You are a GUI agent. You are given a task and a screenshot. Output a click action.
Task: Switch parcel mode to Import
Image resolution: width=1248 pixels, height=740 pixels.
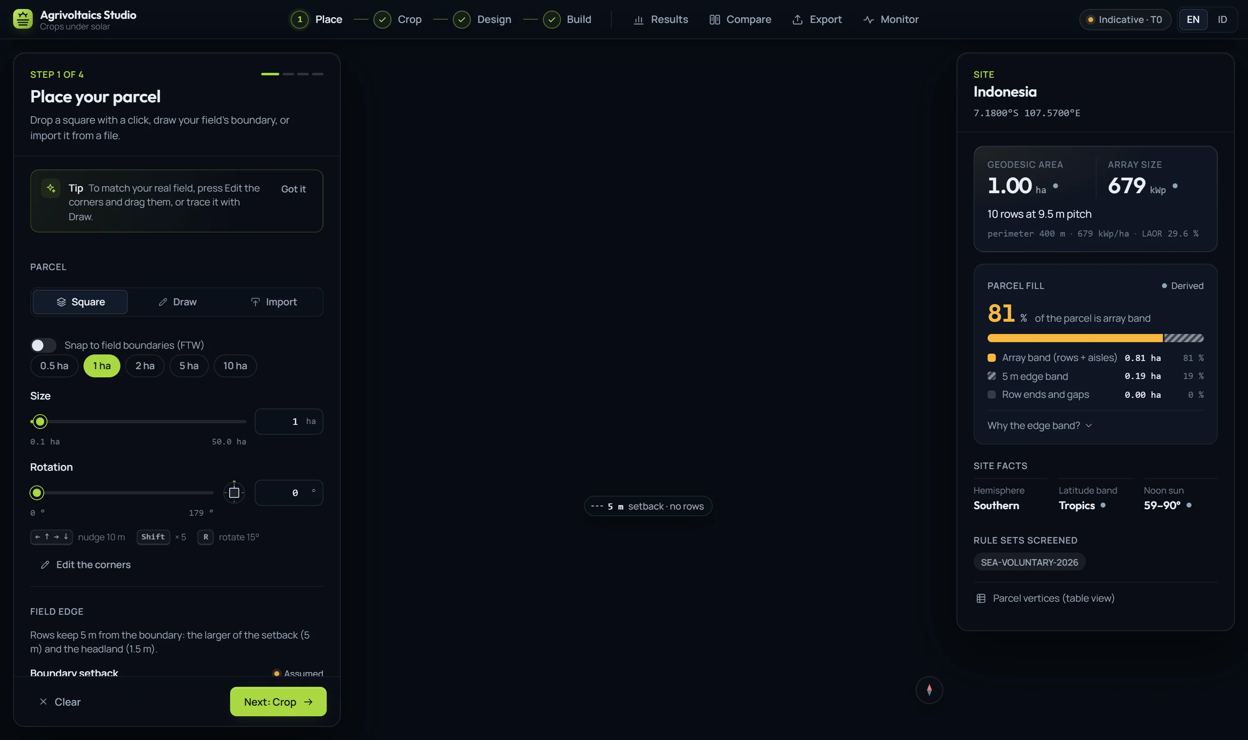pos(274,302)
